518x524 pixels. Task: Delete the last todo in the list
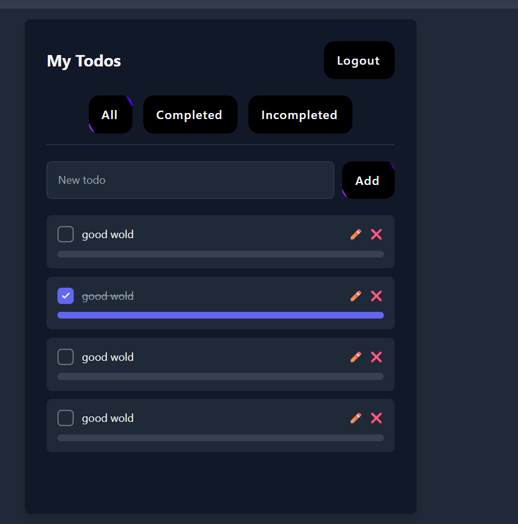click(x=377, y=418)
